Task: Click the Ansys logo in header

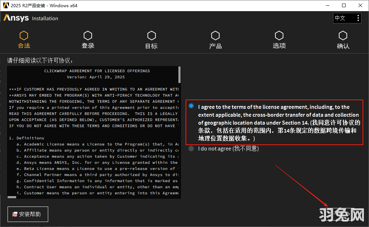Action: (16, 18)
